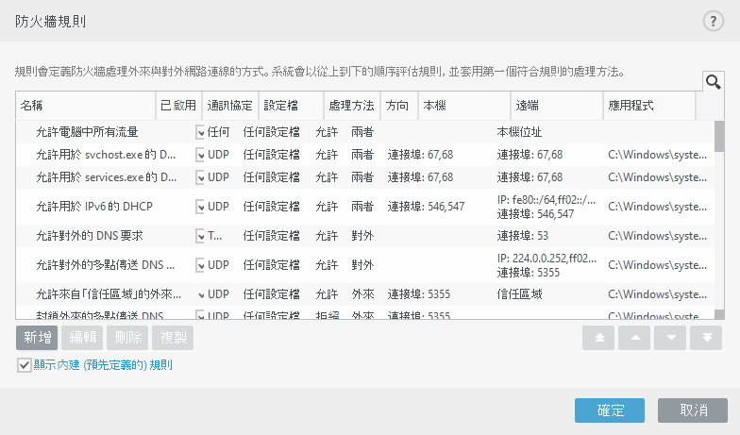Sort by 通訊協定 column header

pyautogui.click(x=230, y=106)
